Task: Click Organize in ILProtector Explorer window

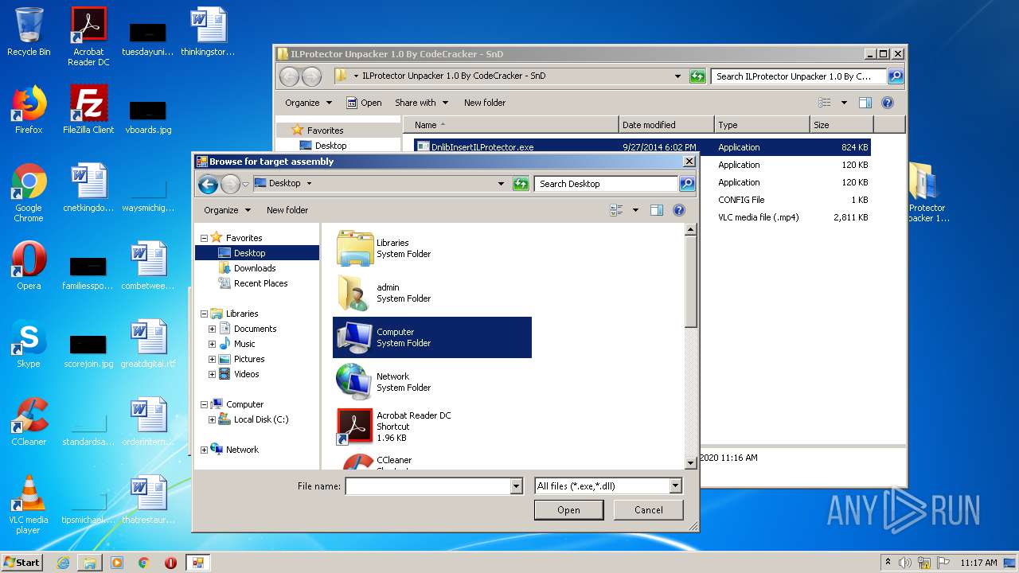Action: [308, 103]
